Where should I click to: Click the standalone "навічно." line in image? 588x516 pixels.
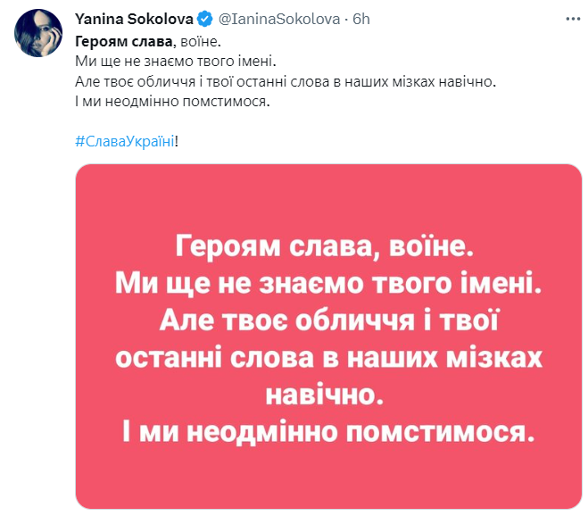tap(328, 394)
